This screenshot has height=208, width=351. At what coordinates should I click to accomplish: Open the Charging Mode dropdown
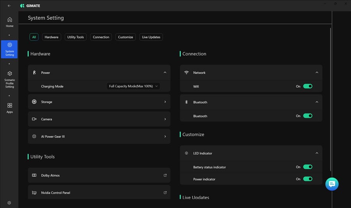[133, 86]
